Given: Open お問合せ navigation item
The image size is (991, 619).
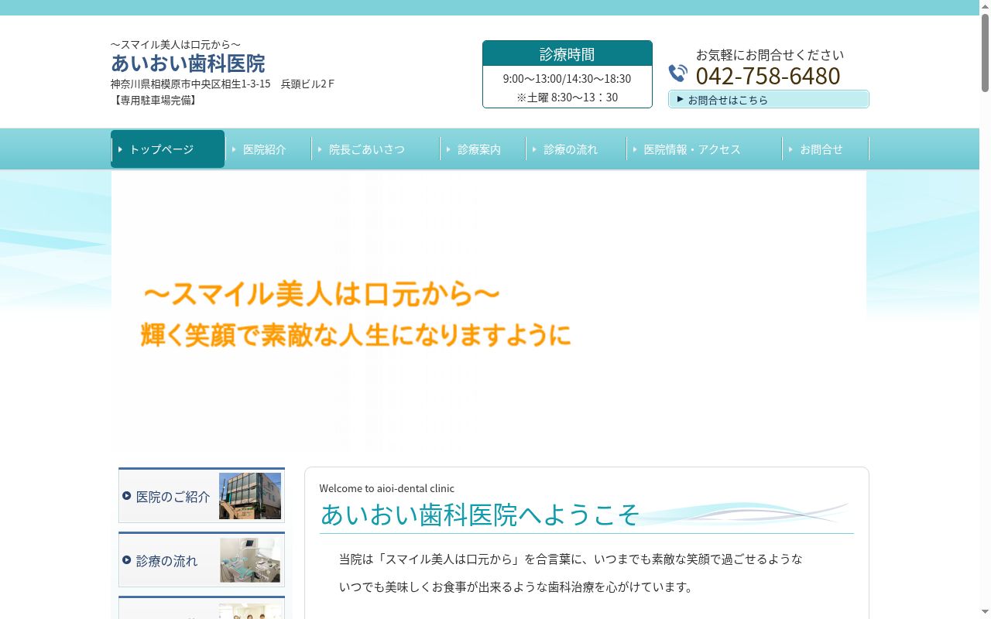Looking at the screenshot, I should click(826, 149).
